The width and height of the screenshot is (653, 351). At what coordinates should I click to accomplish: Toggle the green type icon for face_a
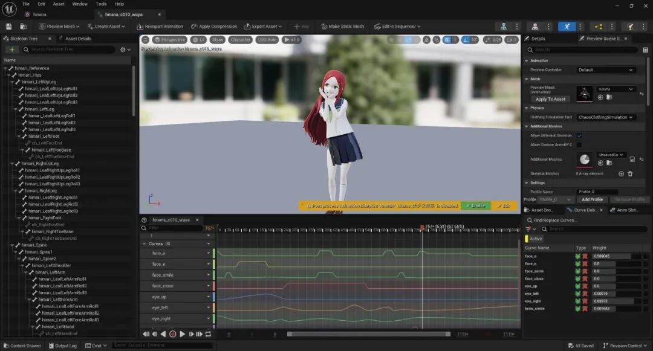577,257
